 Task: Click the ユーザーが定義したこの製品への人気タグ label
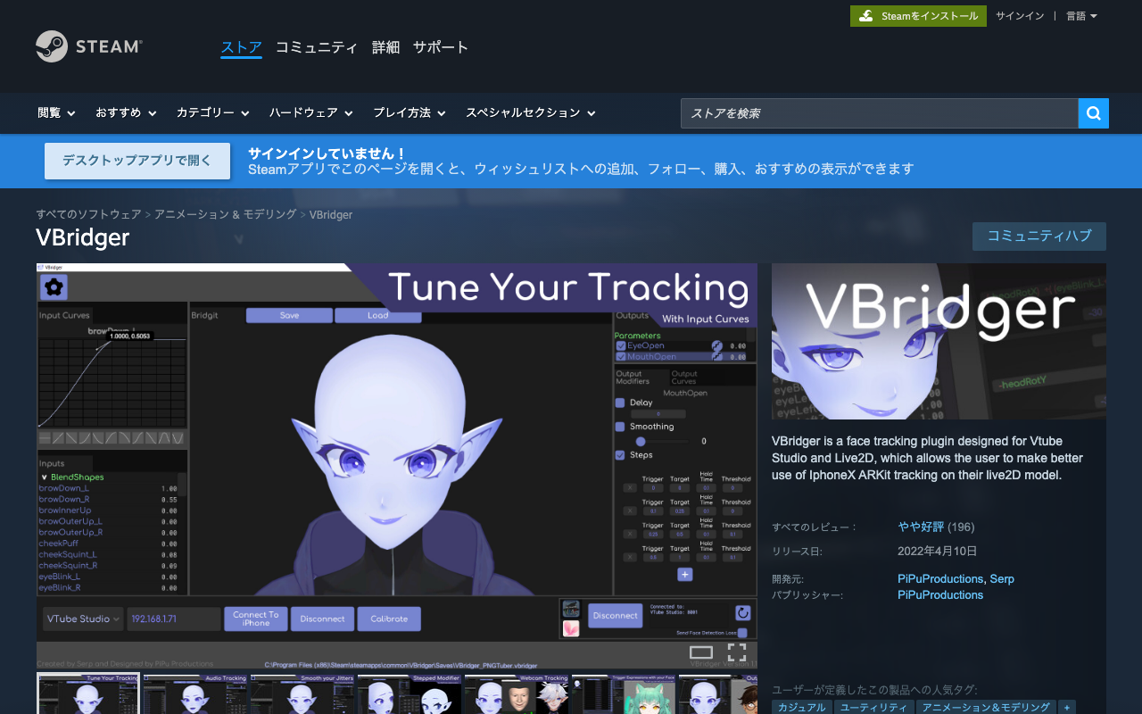tap(874, 690)
